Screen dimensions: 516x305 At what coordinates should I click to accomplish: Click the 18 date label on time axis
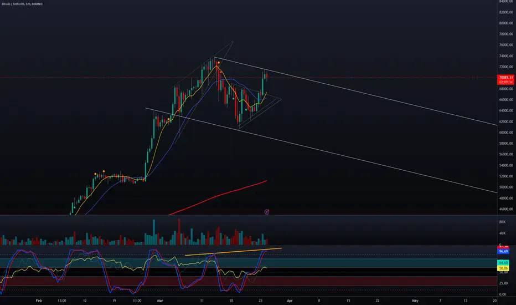tap(231, 301)
